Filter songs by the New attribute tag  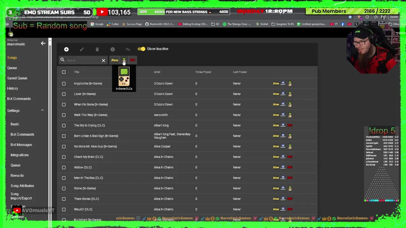(x=115, y=60)
